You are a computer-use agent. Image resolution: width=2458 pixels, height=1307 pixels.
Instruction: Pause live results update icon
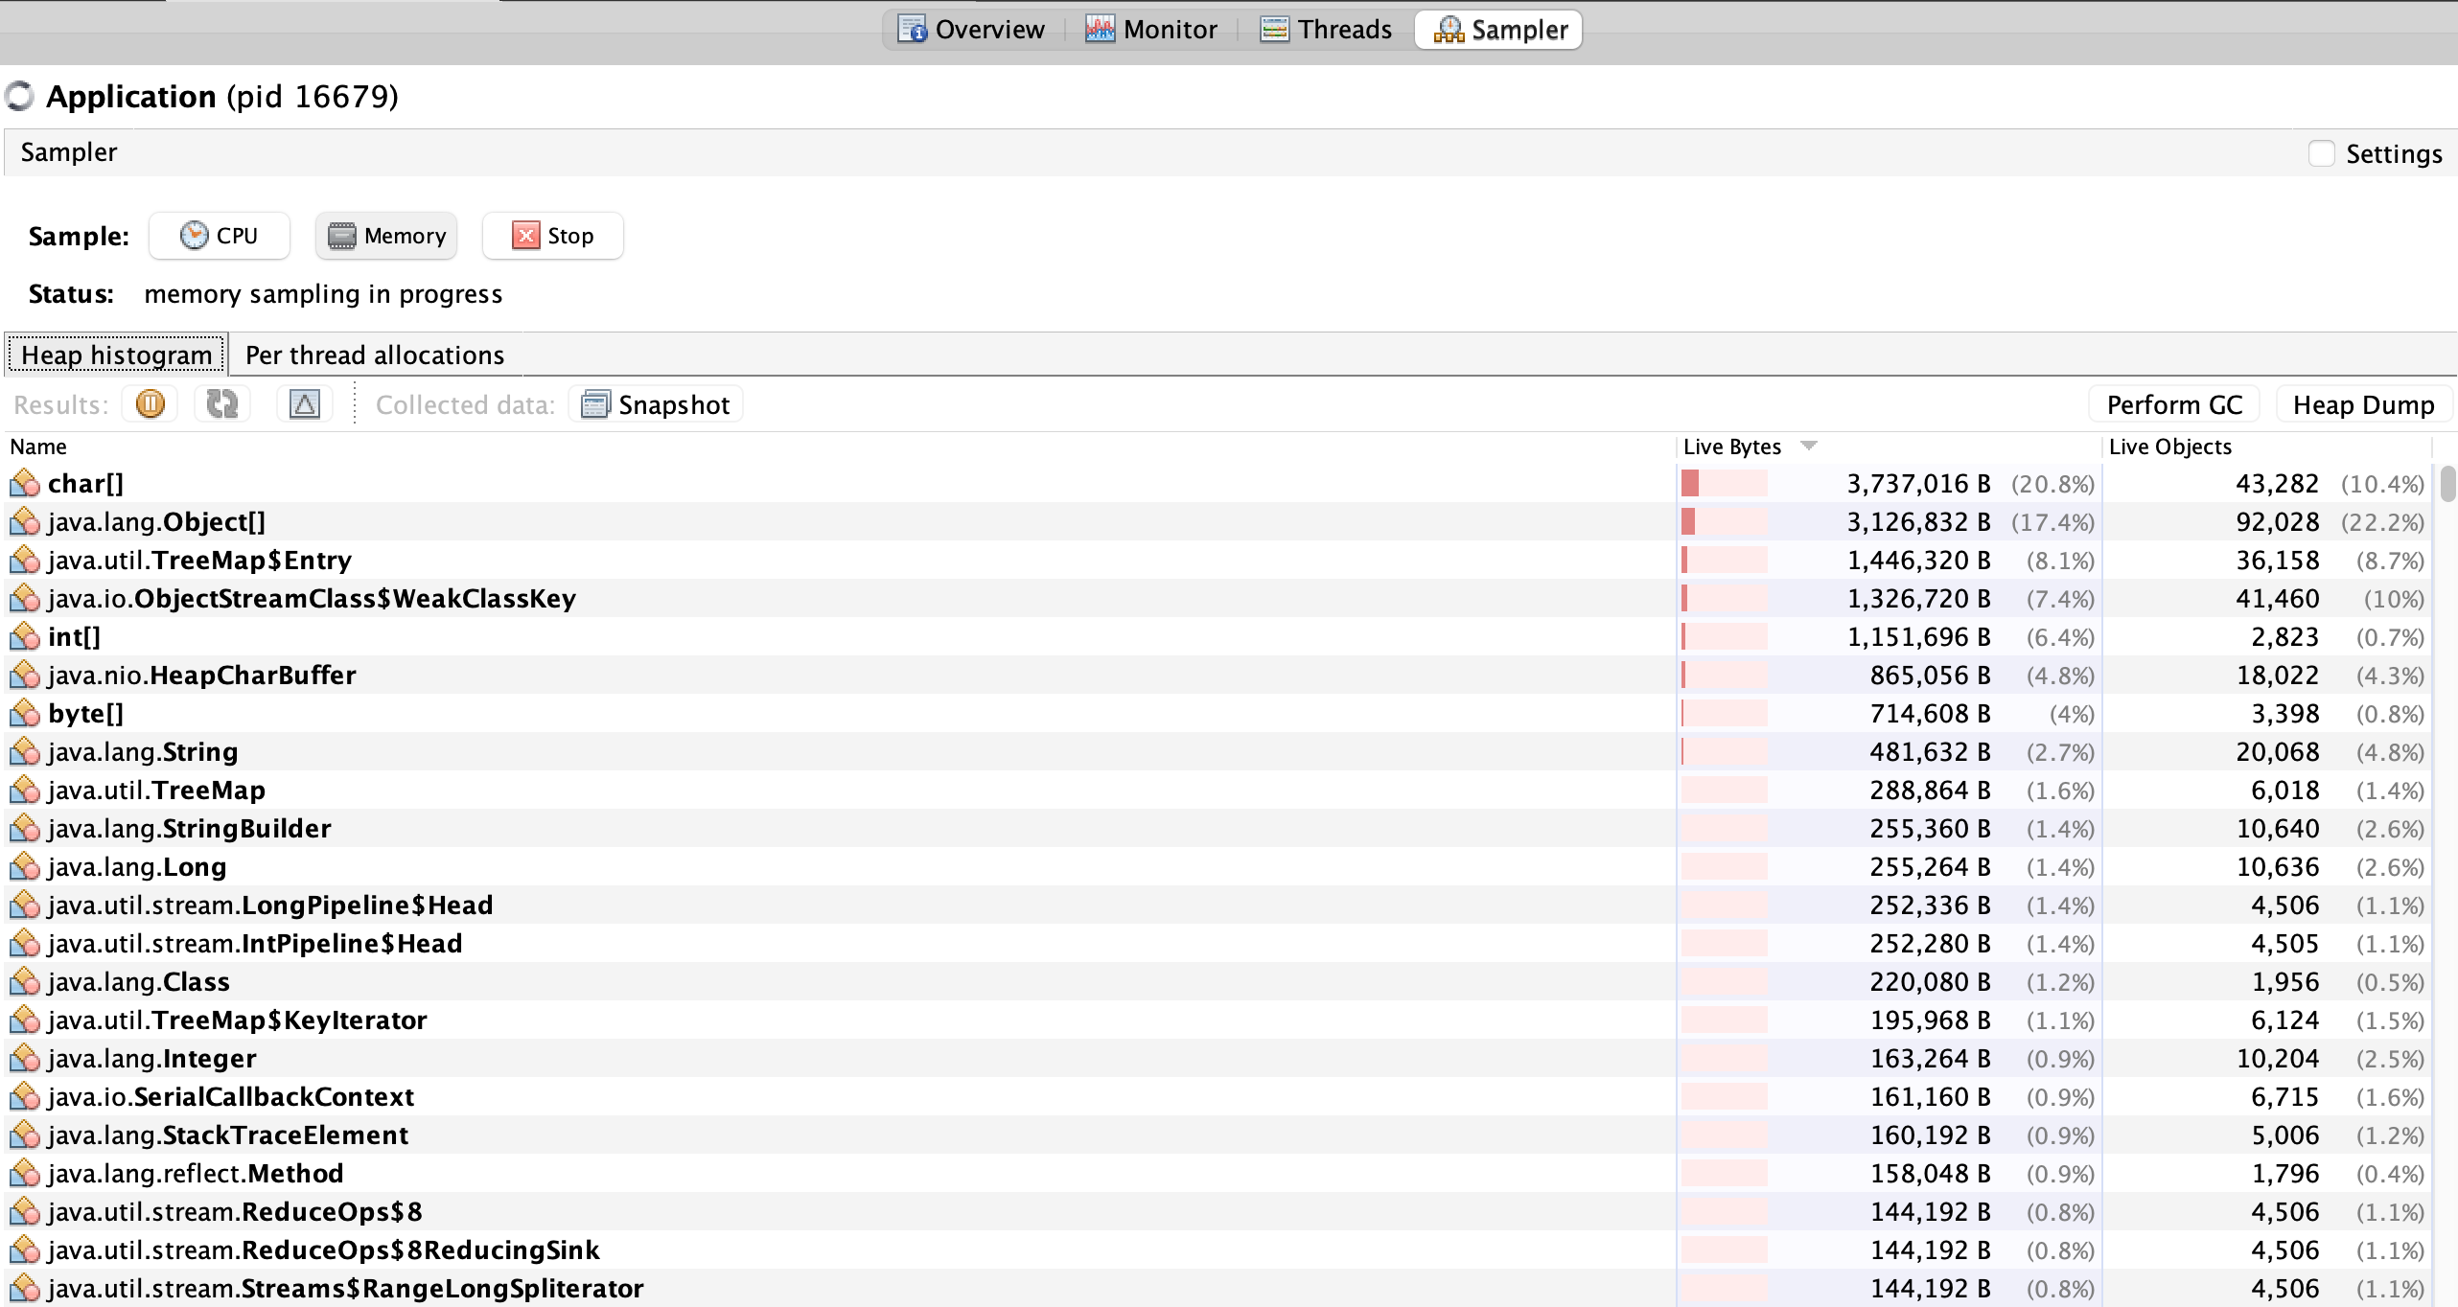click(x=150, y=404)
